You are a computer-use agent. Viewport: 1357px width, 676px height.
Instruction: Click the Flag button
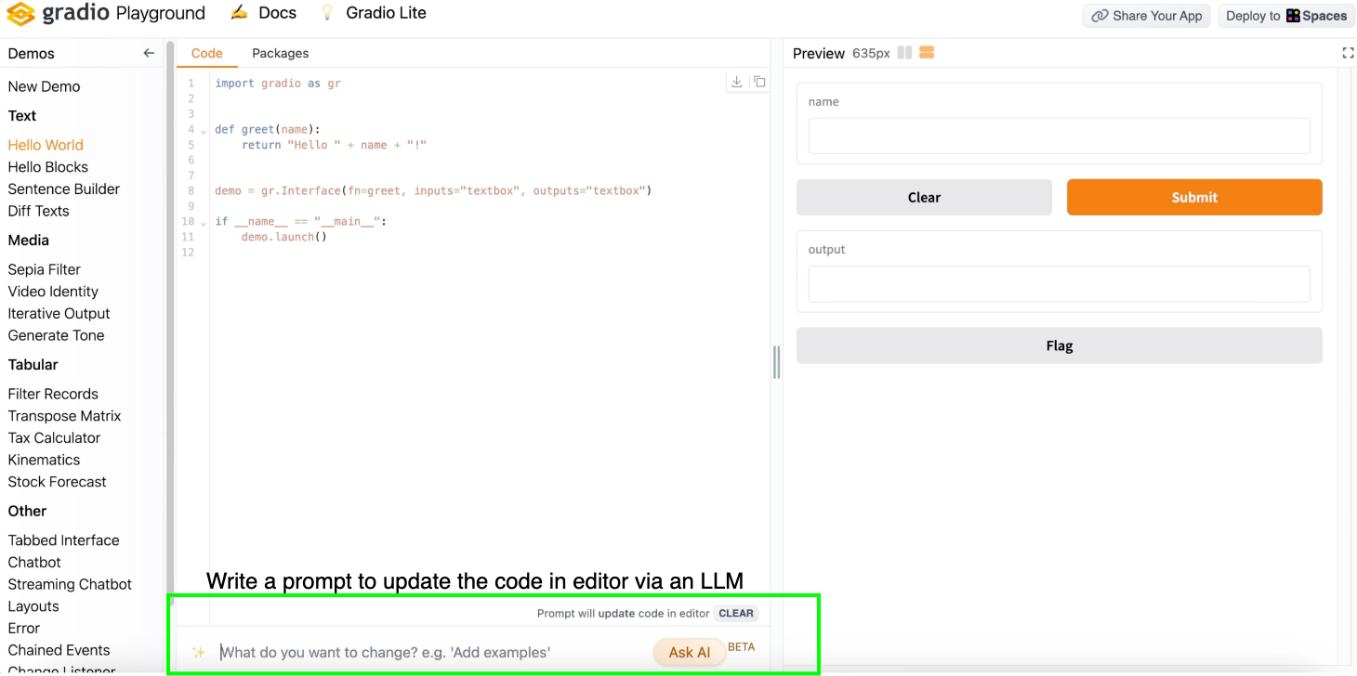click(x=1060, y=345)
